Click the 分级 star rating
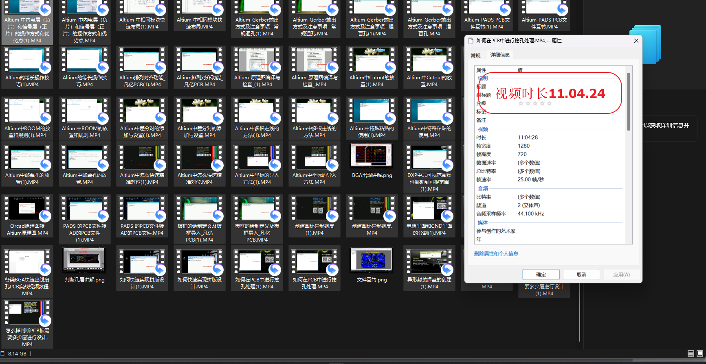This screenshot has width=706, height=364. (x=535, y=103)
